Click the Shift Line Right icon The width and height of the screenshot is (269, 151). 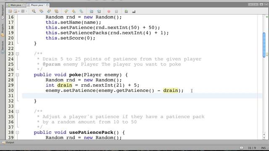click(99, 11)
